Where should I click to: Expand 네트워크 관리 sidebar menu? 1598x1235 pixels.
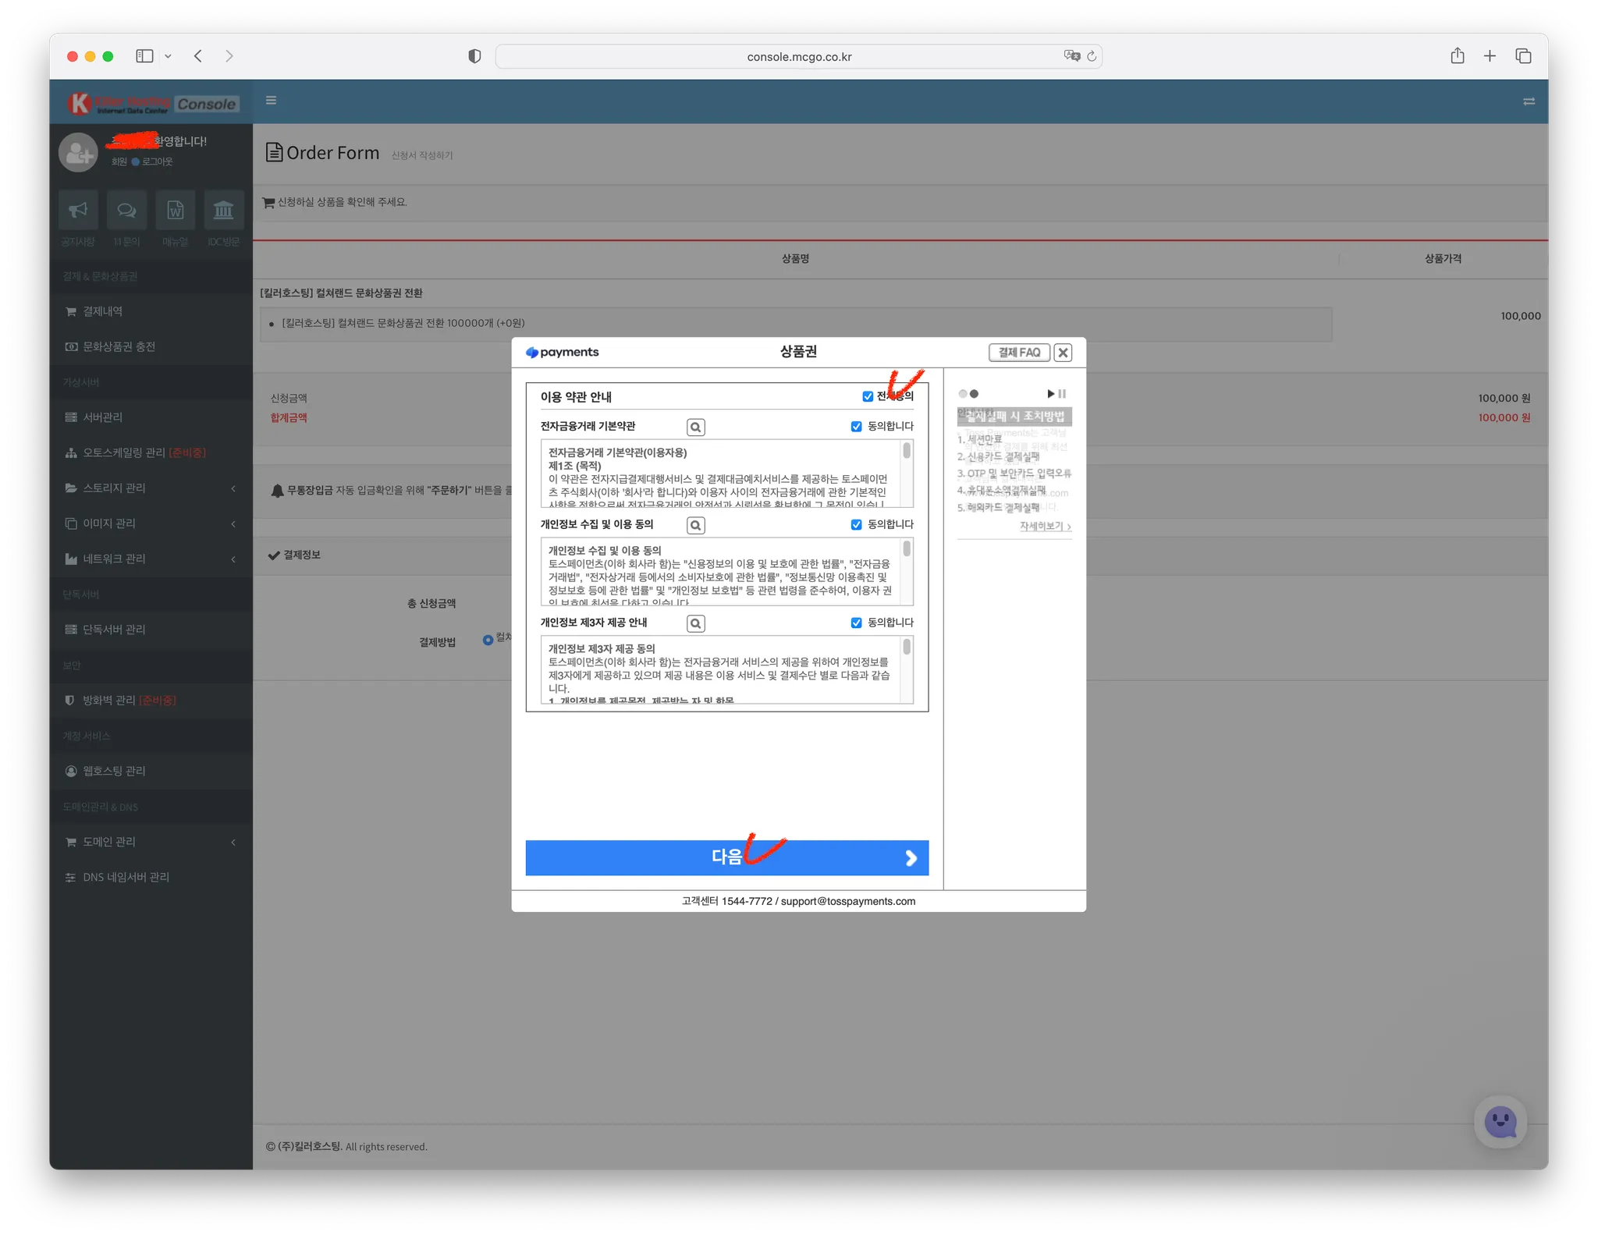click(114, 559)
